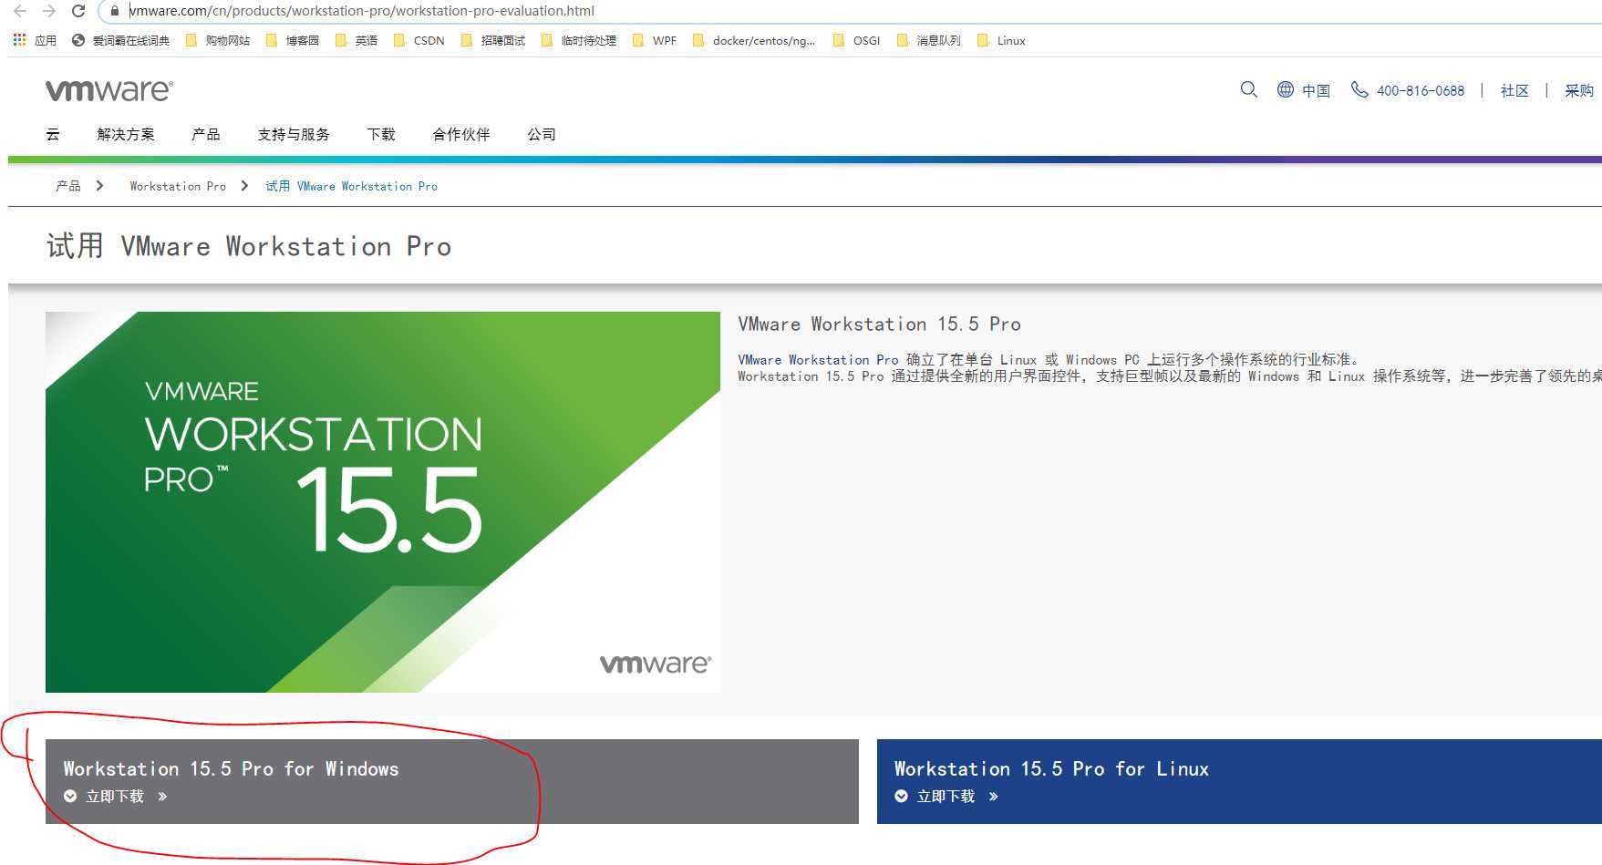Click the browser forward arrow
This screenshot has height=865, width=1602.
pos(49,11)
